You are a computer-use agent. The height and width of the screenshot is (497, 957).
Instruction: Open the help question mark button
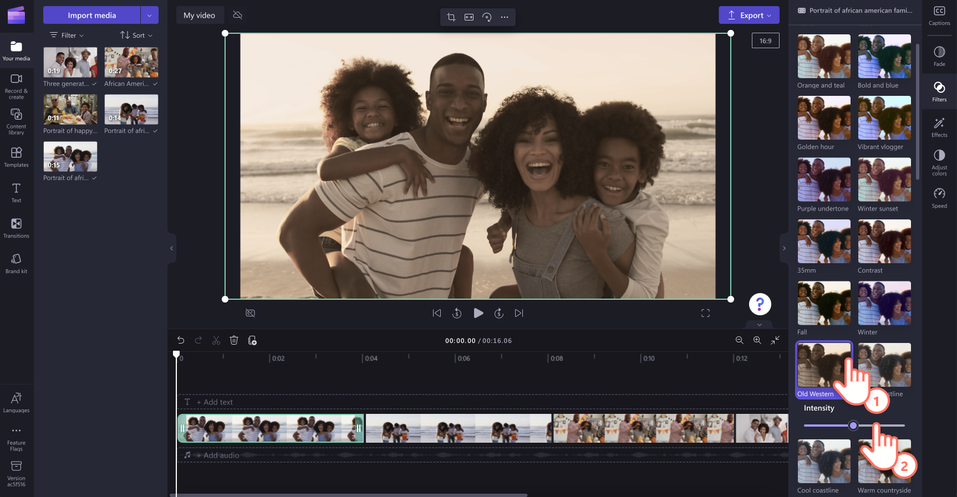point(760,304)
